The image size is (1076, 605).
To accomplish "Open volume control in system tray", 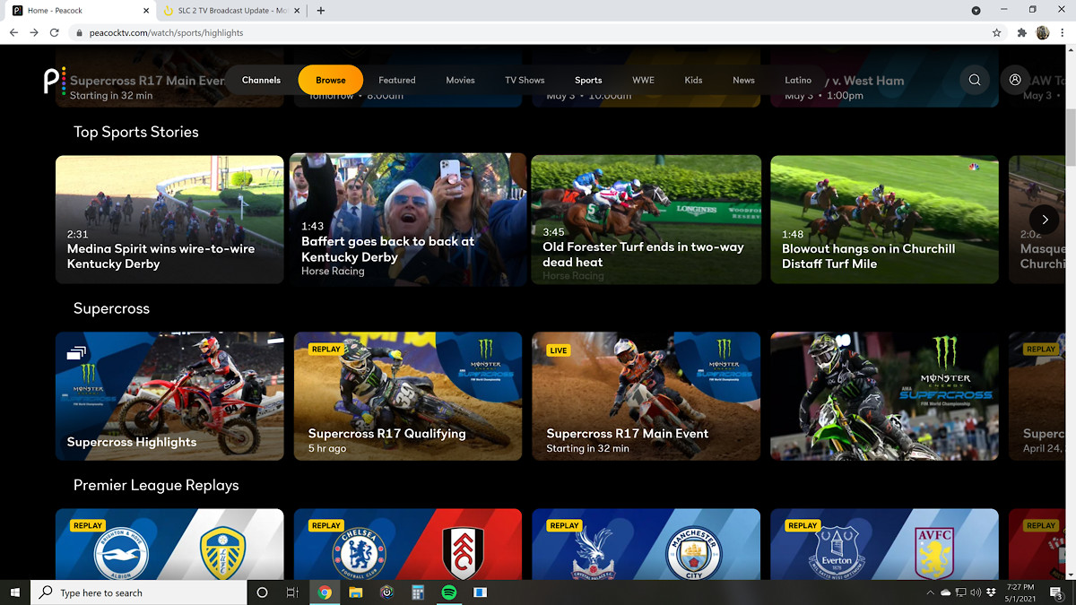I will [976, 592].
